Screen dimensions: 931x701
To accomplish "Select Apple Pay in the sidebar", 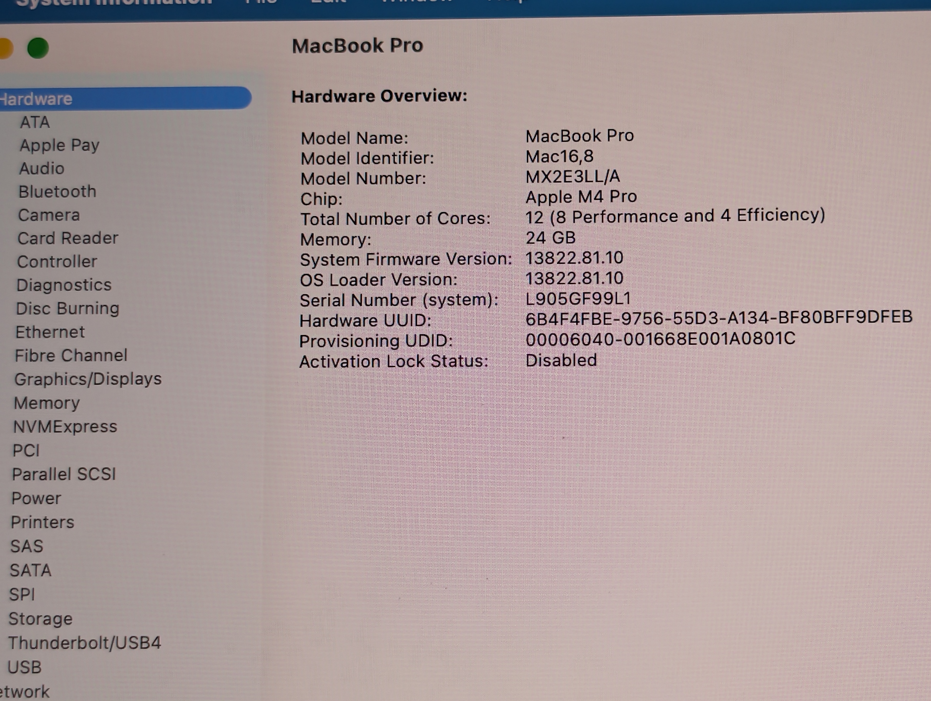I will (59, 145).
